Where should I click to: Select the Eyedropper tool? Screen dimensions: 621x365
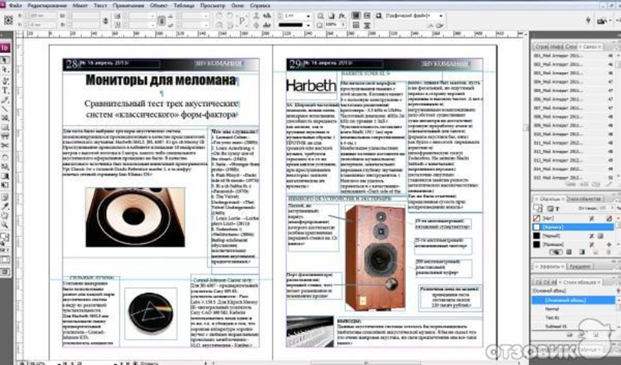(x=5, y=206)
